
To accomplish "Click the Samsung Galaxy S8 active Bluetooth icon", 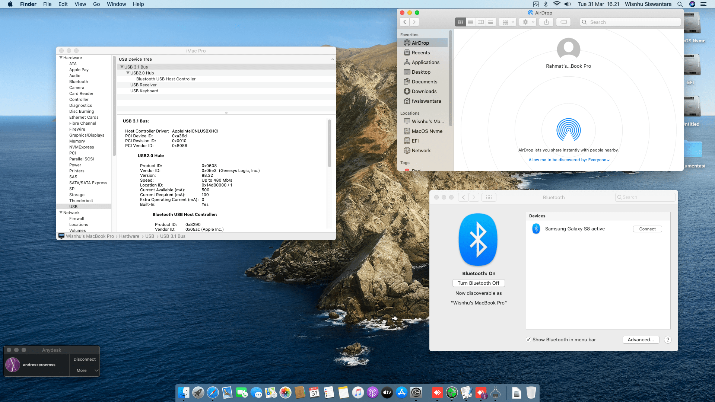I will (536, 229).
